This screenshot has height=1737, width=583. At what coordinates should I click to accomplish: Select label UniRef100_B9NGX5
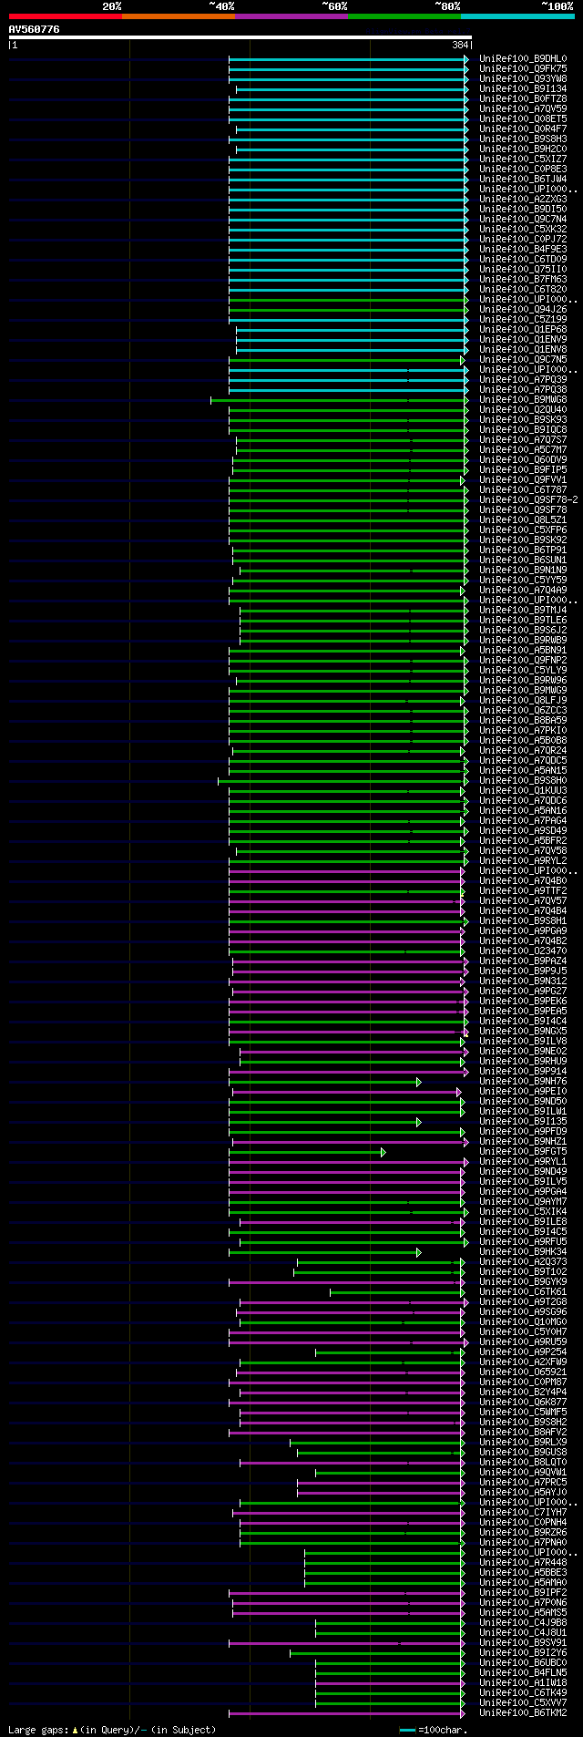coord(523,1032)
